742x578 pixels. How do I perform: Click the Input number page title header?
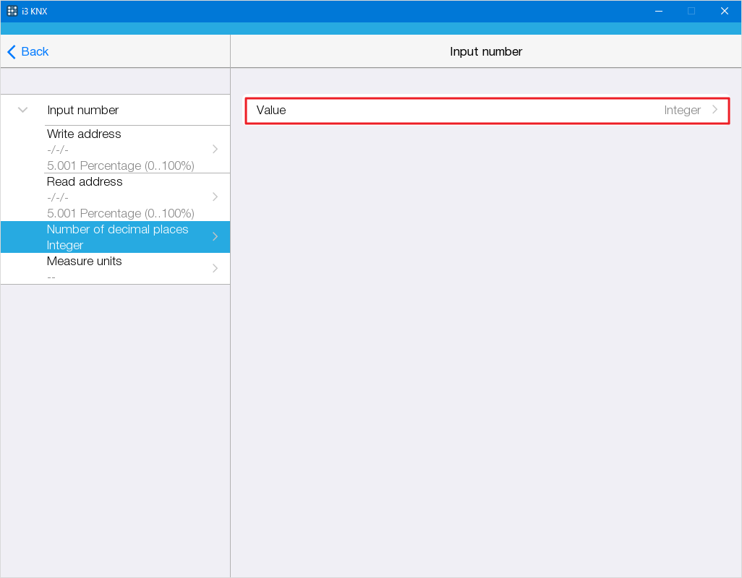coord(486,52)
